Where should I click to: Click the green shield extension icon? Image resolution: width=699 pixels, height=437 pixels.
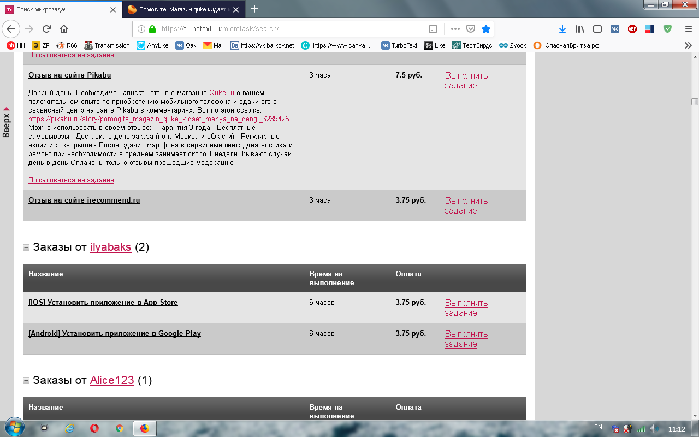667,29
